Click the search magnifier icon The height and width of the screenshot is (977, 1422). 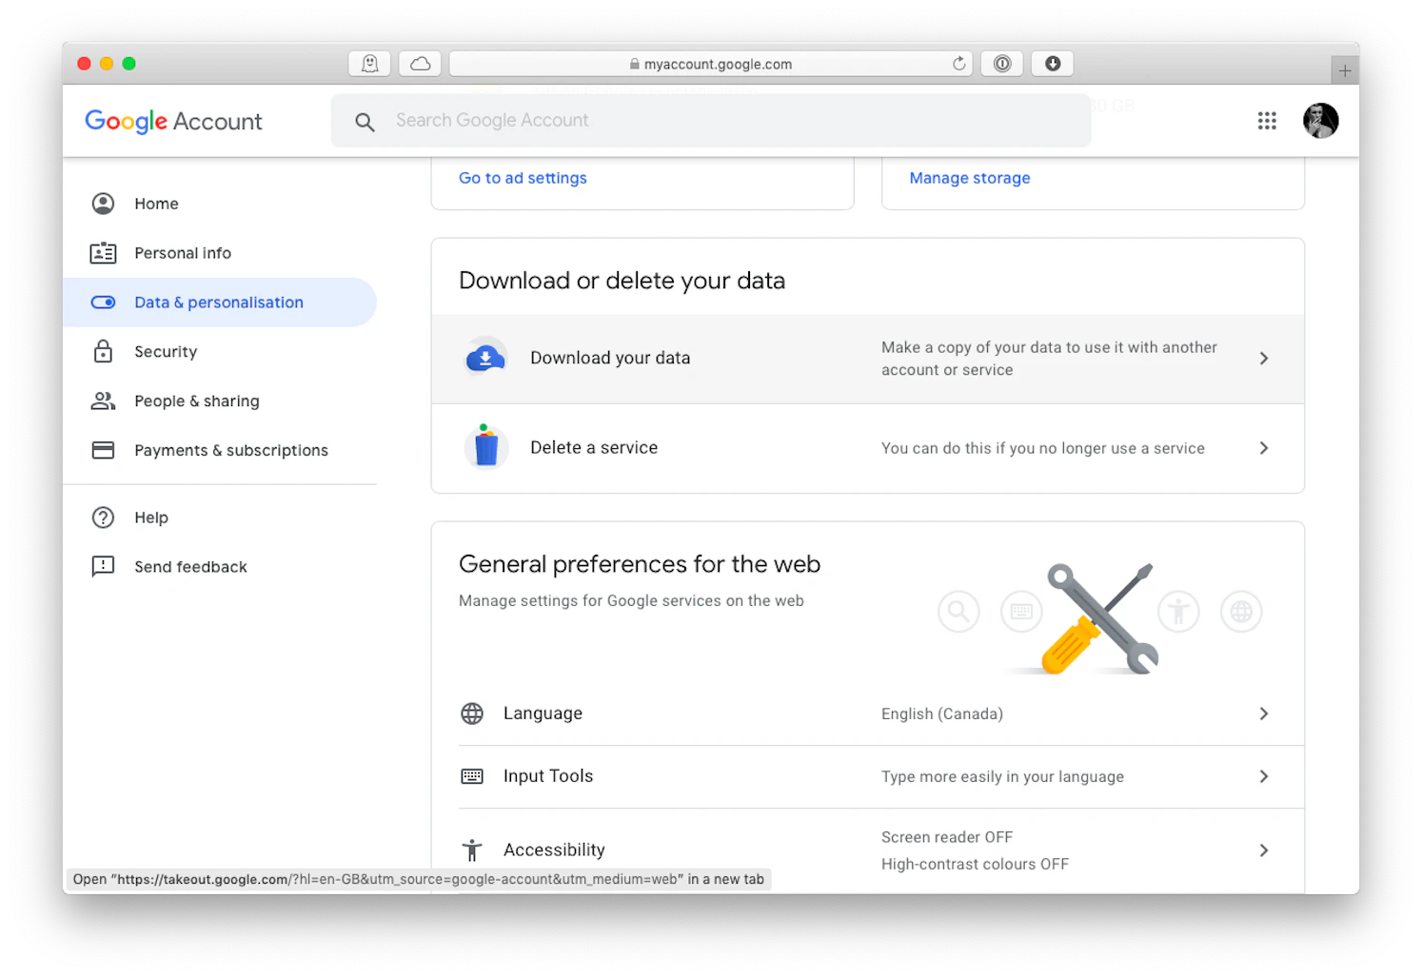(365, 122)
